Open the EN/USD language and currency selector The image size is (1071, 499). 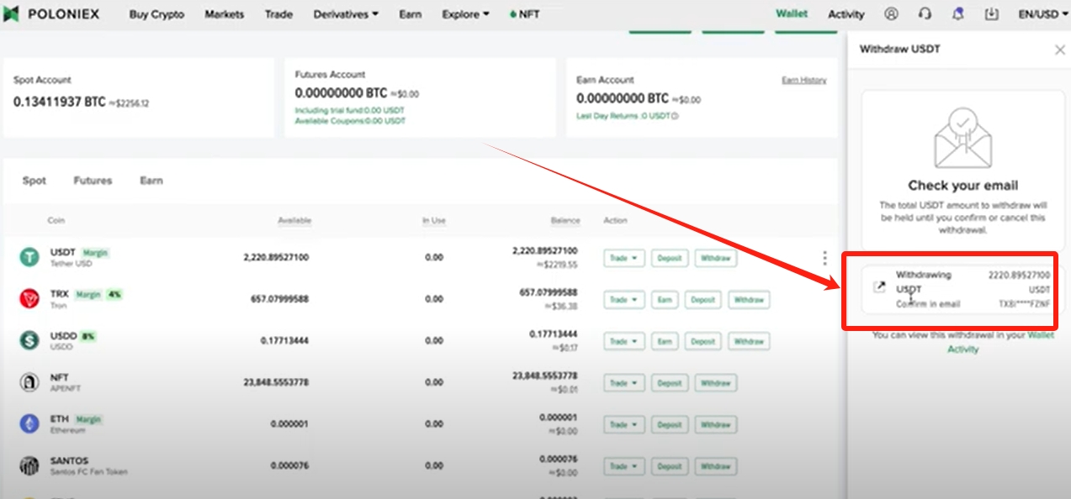click(1042, 14)
